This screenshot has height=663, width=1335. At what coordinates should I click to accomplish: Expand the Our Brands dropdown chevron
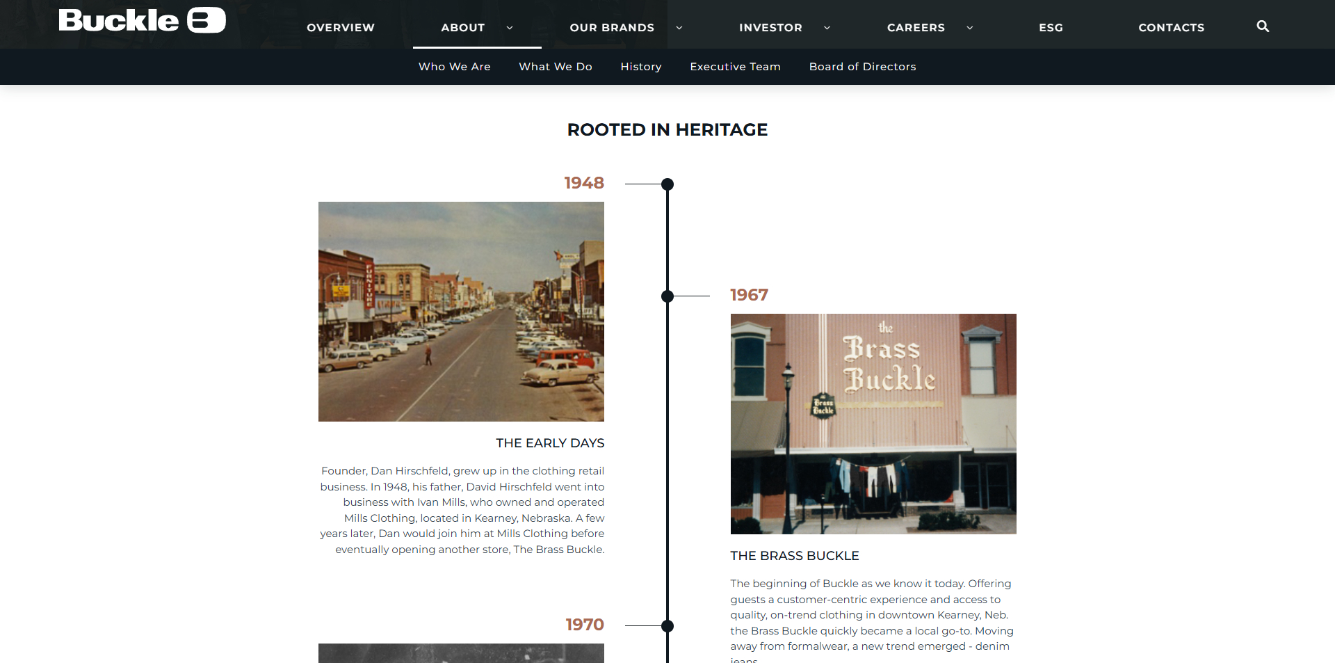pos(679,28)
